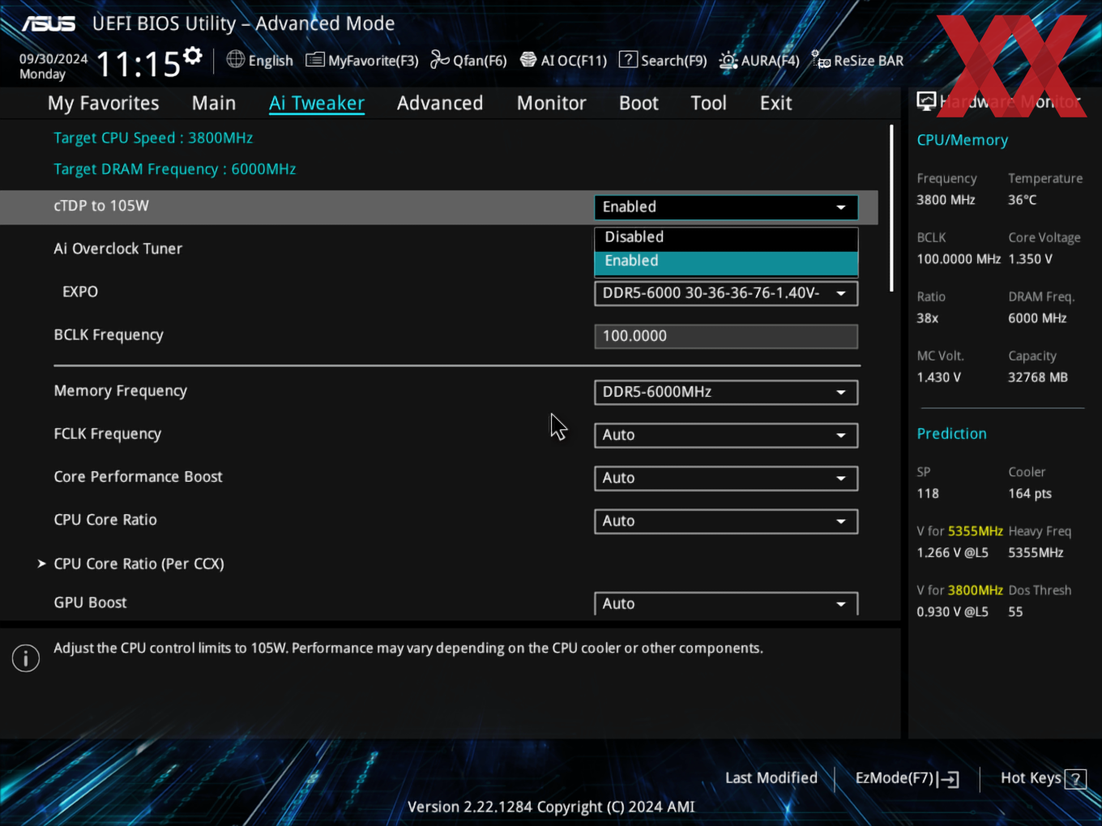The image size is (1102, 826).
Task: Open AURA(F4) lighting icon
Action: click(x=728, y=60)
